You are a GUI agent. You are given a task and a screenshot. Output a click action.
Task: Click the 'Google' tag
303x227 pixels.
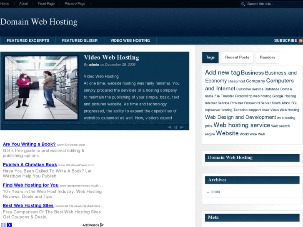[278, 96]
